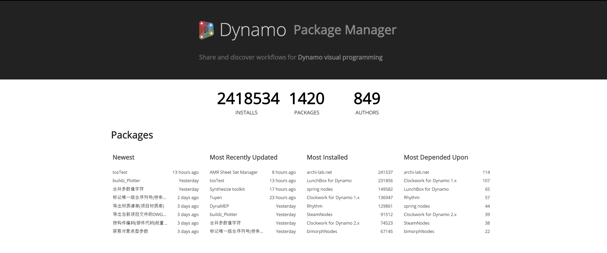This screenshot has height=253, width=607.
Task: Click the Most Recently Updated heading
Action: click(243, 157)
